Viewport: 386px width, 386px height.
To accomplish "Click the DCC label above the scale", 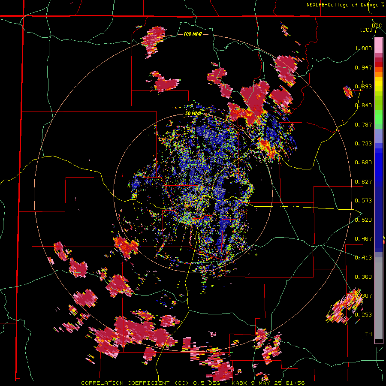I will click(x=377, y=26).
